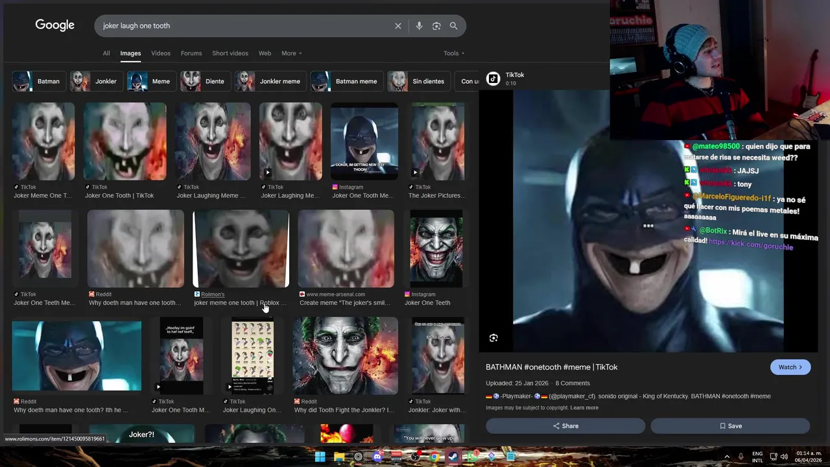Screen dimensions: 830x467
Task: Open the 'Why did Tooth Fight the Jonkler?' image
Action: point(345,356)
